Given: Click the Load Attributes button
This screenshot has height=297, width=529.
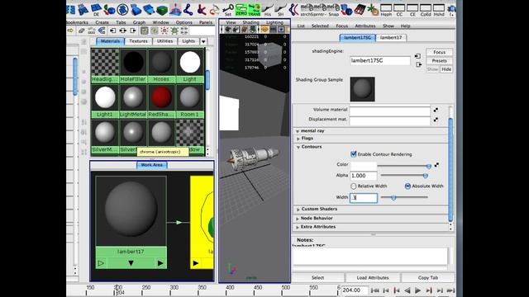Looking at the screenshot, I should (373, 277).
